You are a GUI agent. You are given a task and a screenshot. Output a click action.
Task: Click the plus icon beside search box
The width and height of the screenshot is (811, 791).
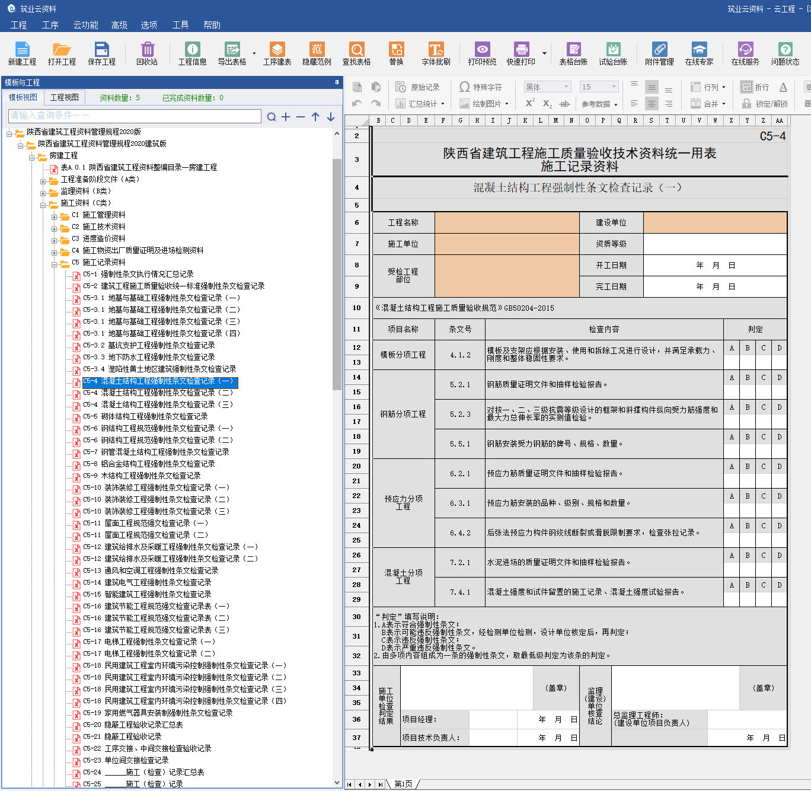286,117
